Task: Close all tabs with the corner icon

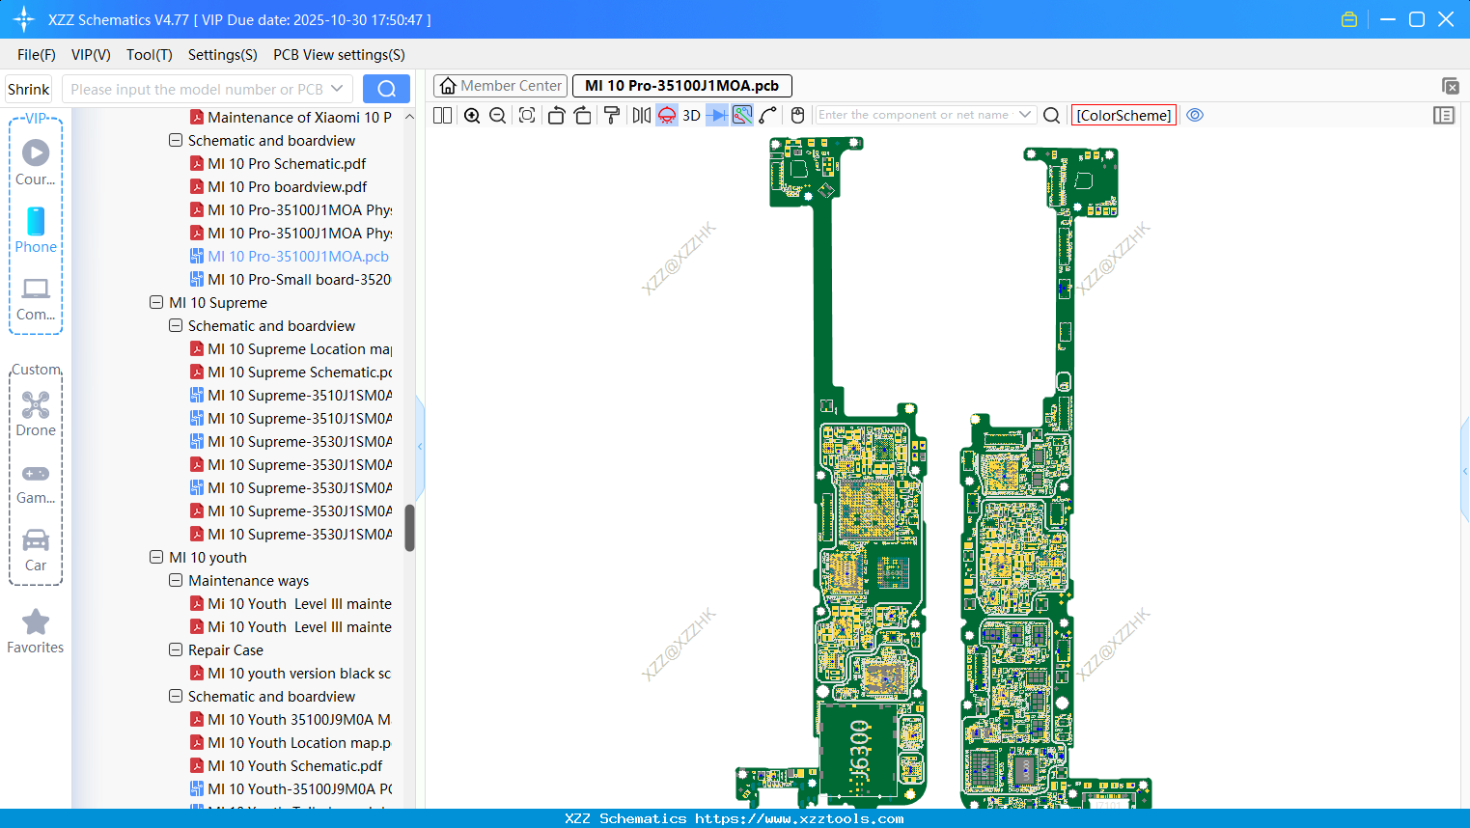Action: pos(1450,86)
